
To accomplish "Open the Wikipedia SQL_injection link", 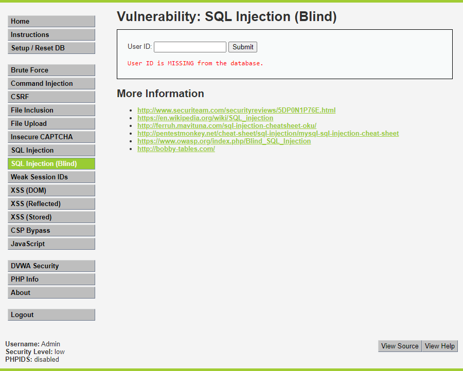I will click(x=205, y=118).
